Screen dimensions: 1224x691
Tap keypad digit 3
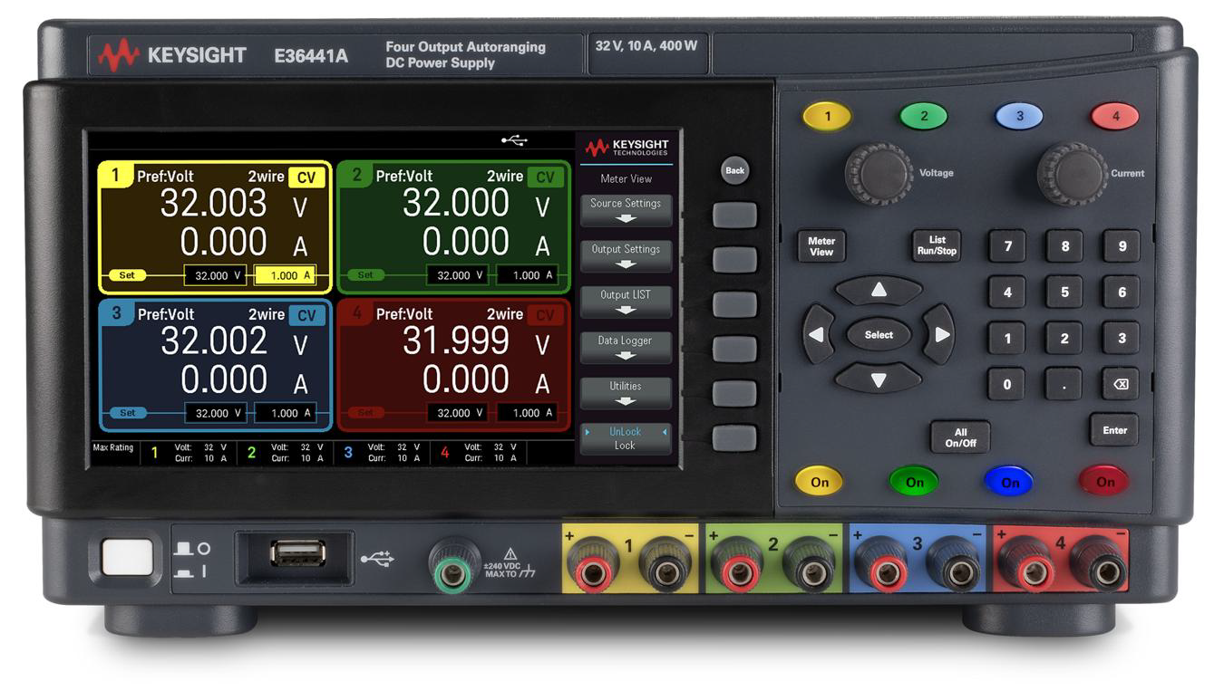1122,339
